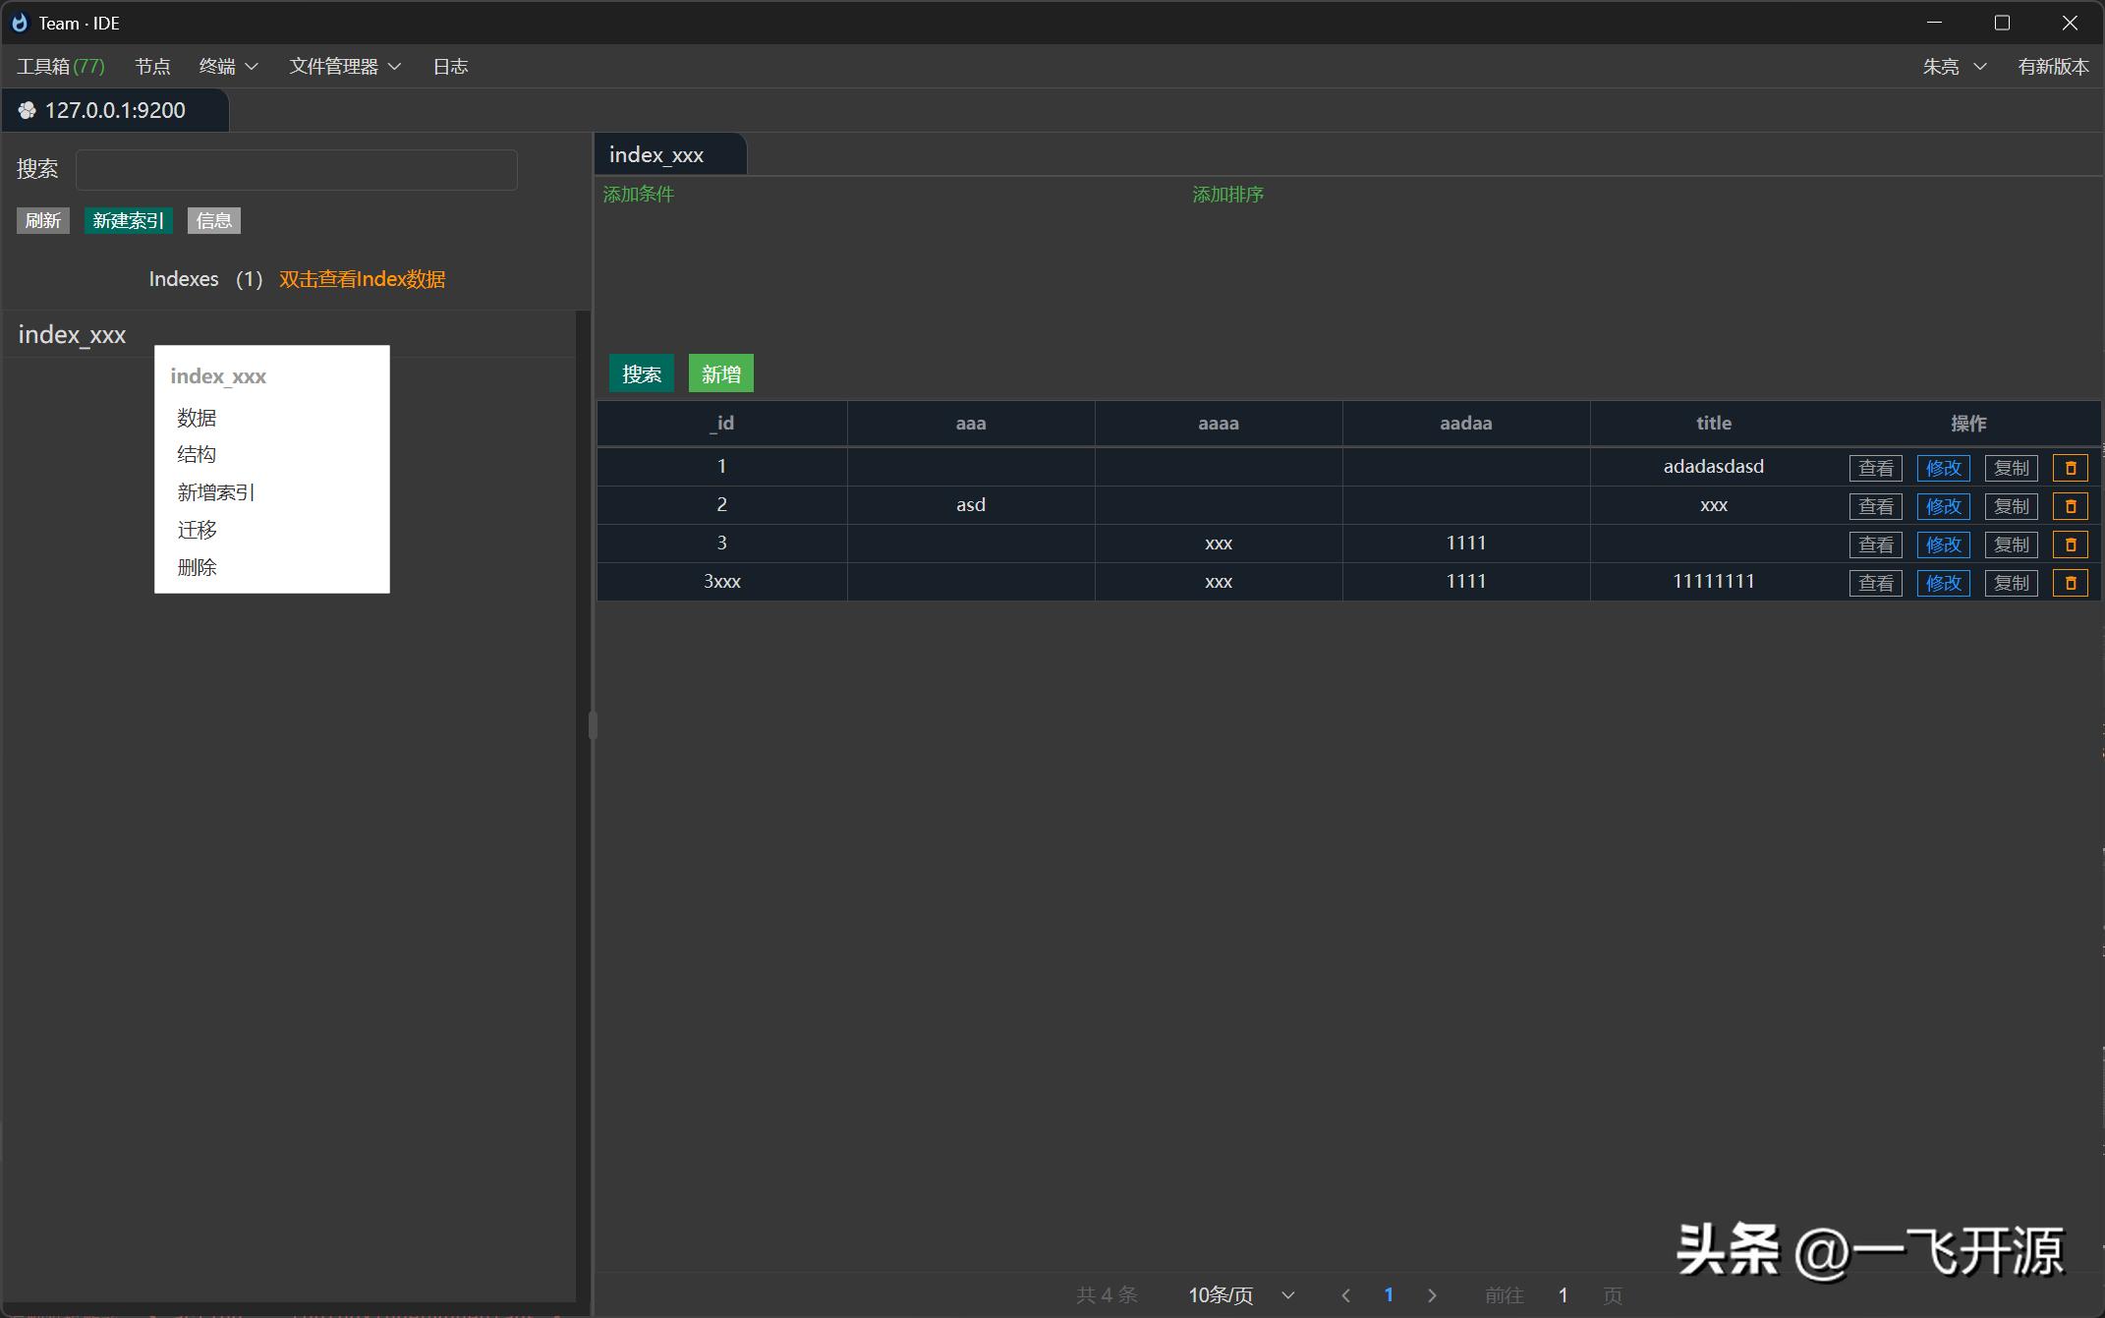This screenshot has height=1318, width=2105.
Task: Go to the previous page with the left arrow
Action: tap(1345, 1295)
